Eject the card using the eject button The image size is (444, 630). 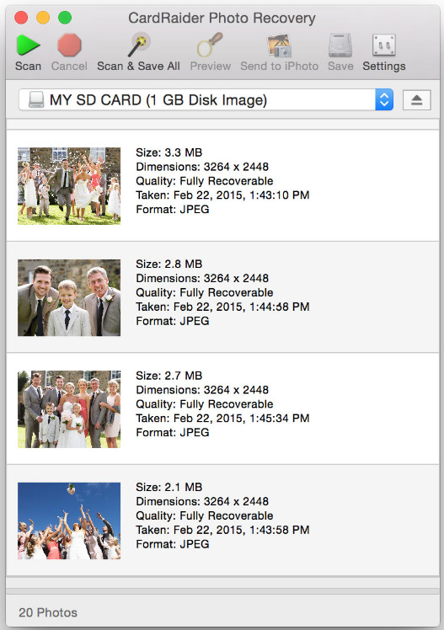click(417, 100)
